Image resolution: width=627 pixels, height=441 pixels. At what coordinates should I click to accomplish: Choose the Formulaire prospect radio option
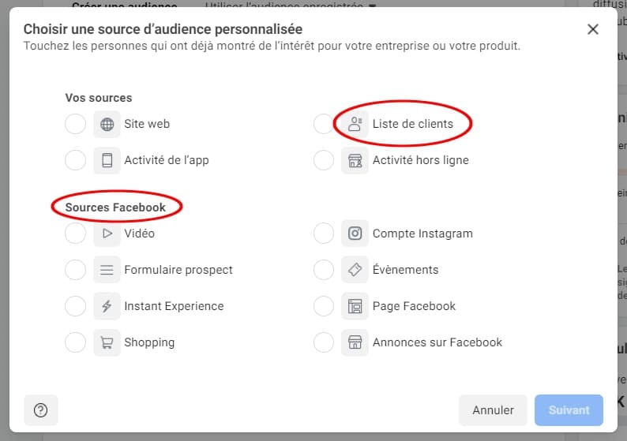coord(75,270)
